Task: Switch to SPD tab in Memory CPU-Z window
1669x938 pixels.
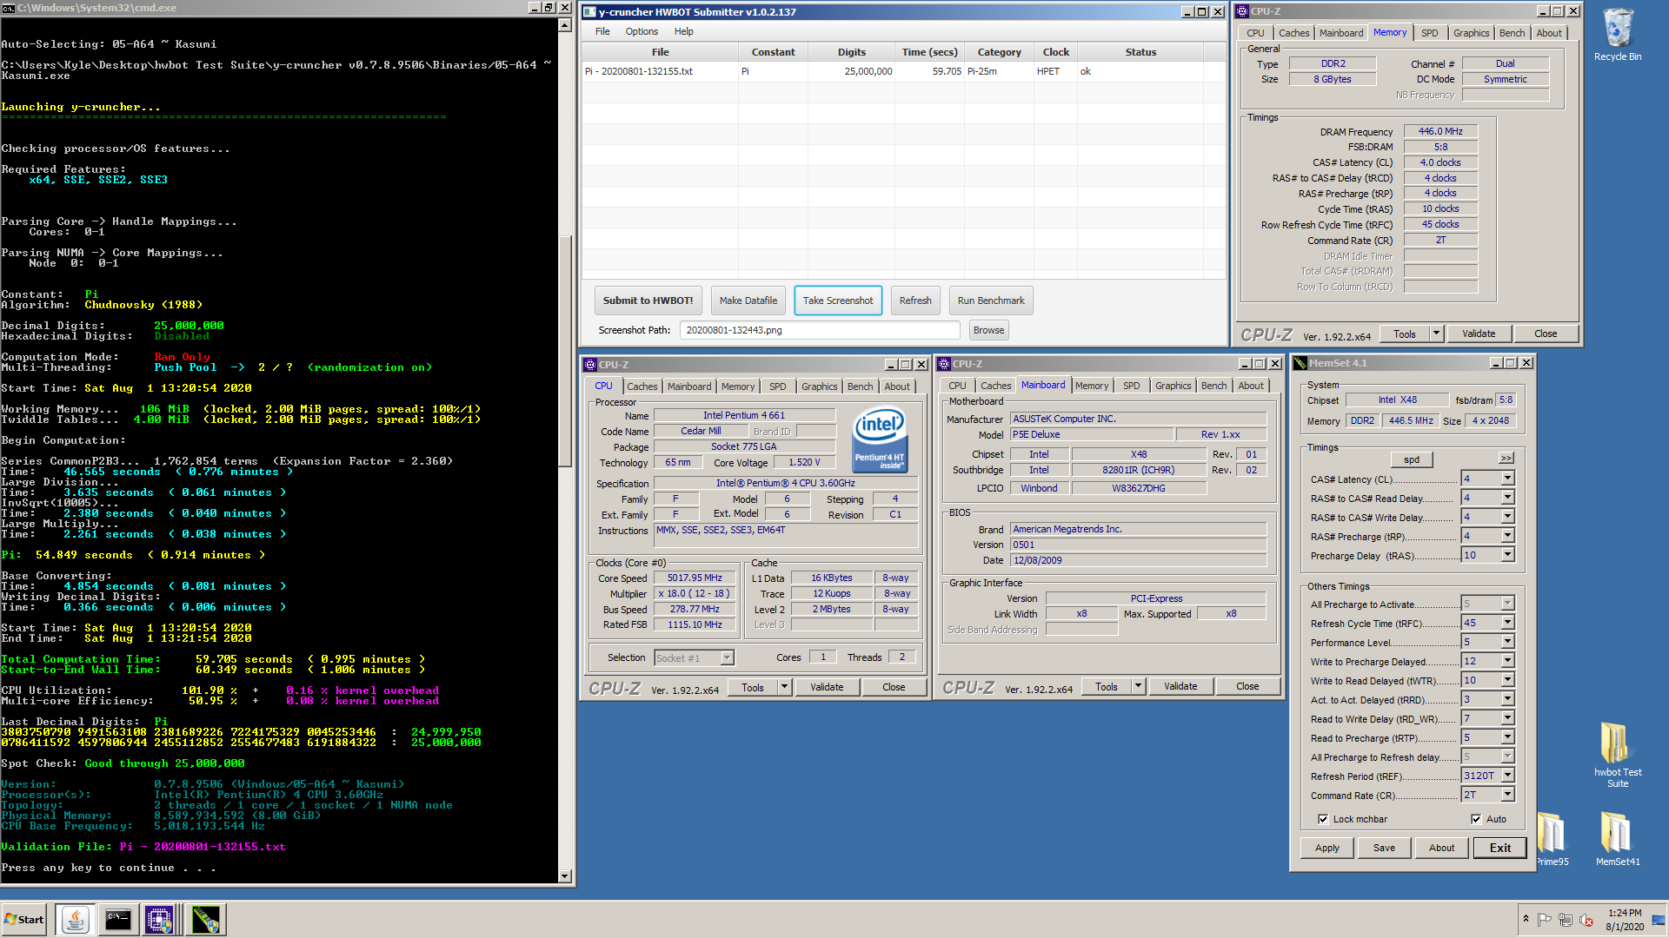Action: [1430, 33]
